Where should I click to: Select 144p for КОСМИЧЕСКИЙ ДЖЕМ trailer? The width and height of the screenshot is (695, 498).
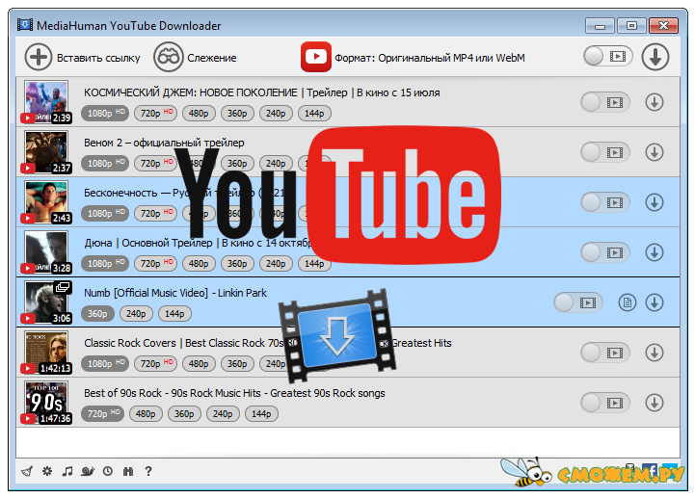pyautogui.click(x=314, y=114)
